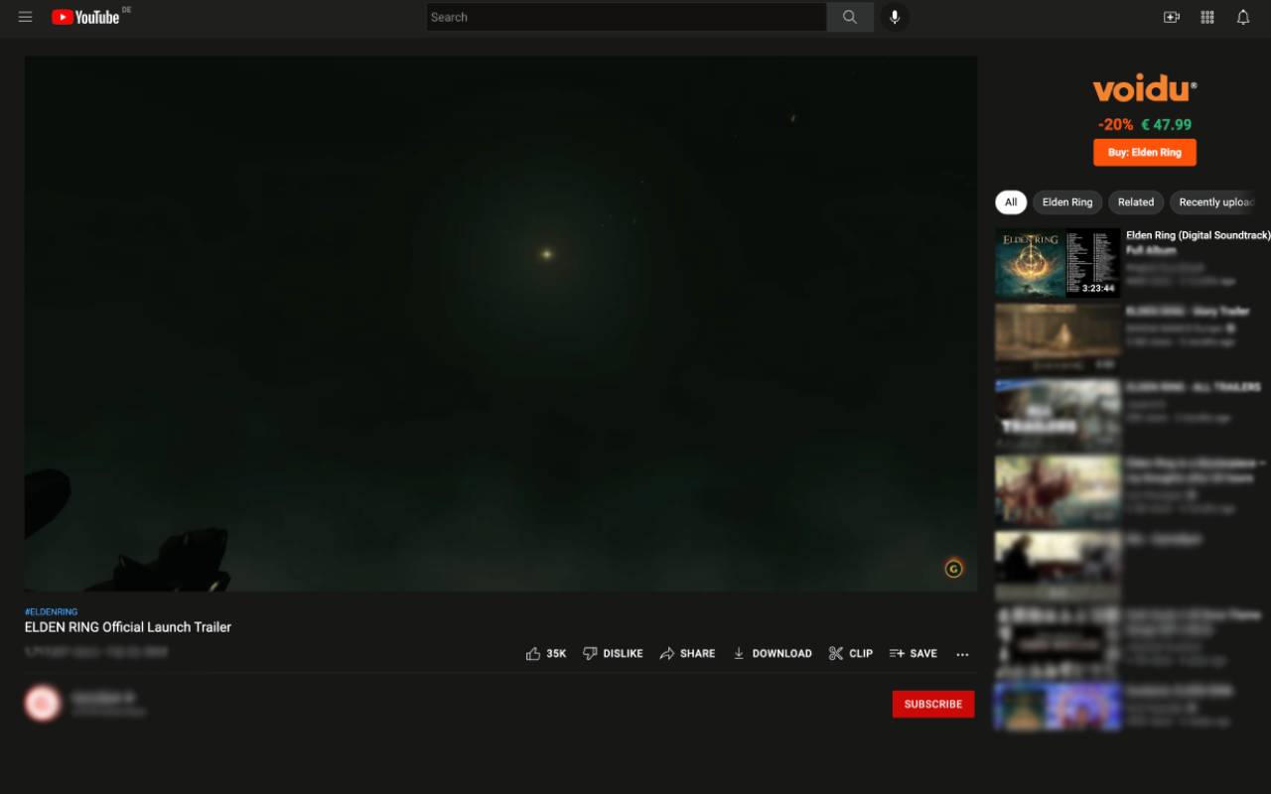Create a clip with scissors Clip
Viewport: 1271px width, 794px height.
(x=851, y=653)
